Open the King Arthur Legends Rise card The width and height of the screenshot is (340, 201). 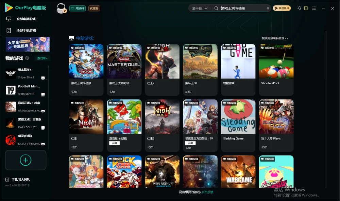click(x=162, y=171)
